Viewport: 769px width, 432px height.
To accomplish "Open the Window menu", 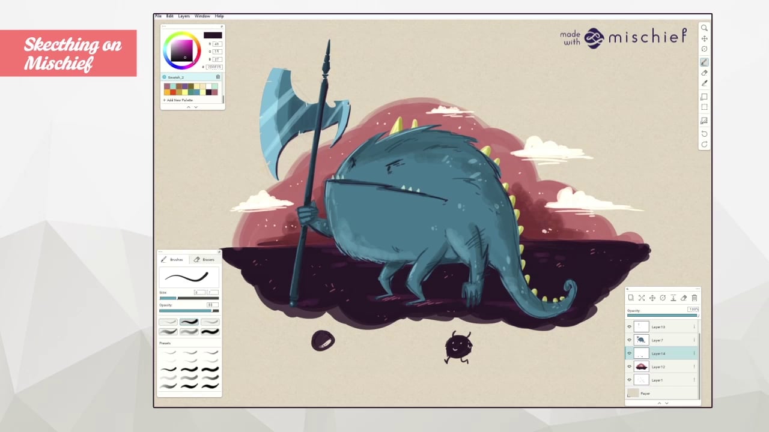I will (202, 16).
